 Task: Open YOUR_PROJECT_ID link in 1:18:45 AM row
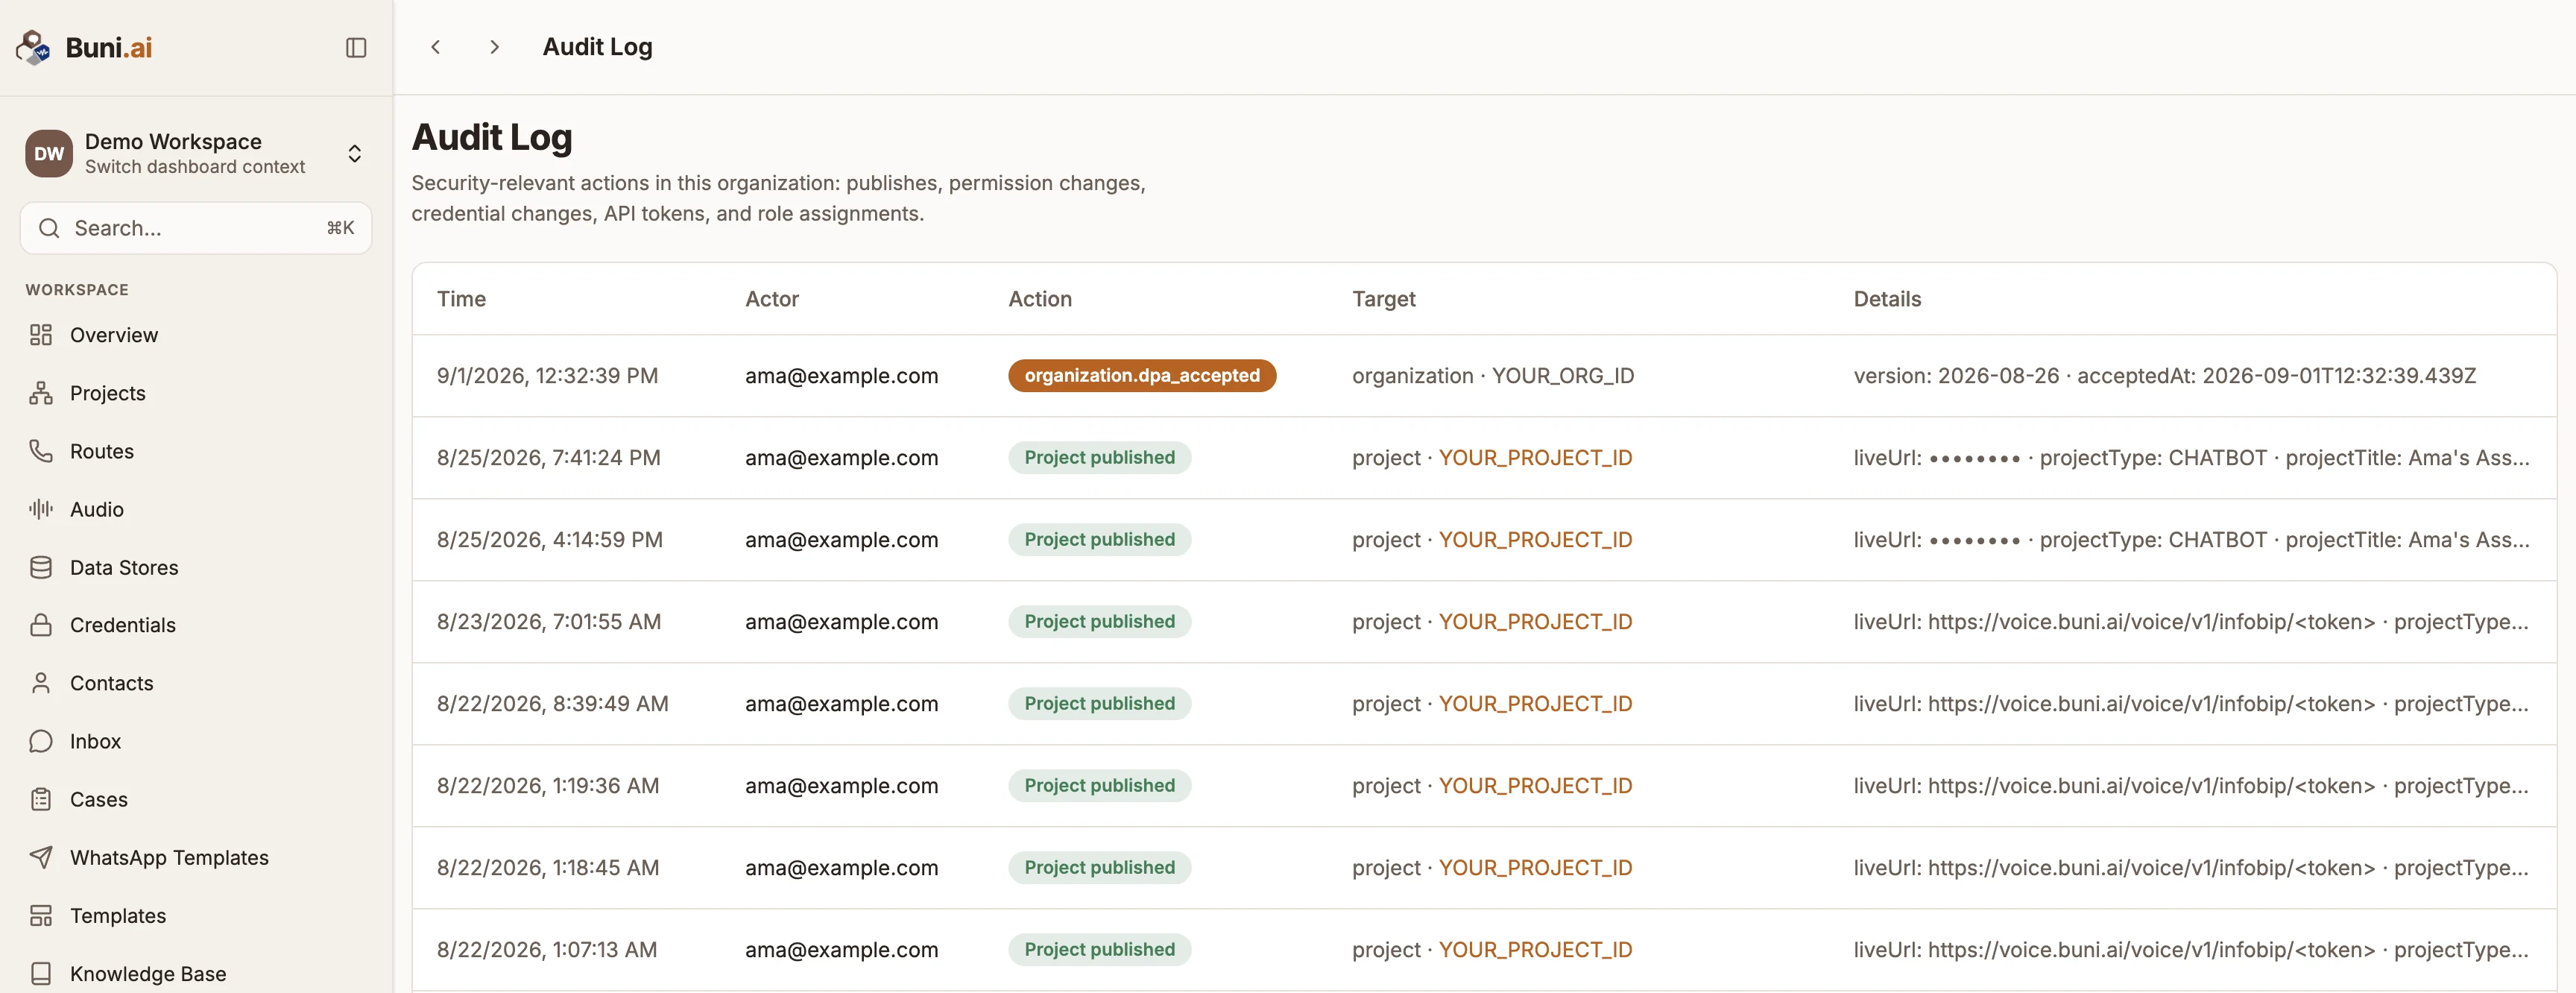[x=1535, y=867]
